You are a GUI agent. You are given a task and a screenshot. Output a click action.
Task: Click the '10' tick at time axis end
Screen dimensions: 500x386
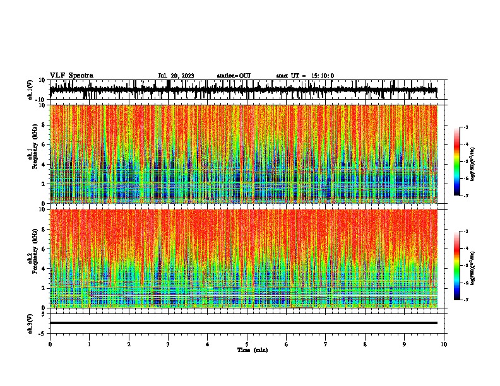pyautogui.click(x=444, y=344)
